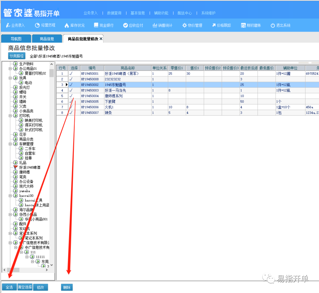This screenshot has height=293, width=319.
Task: Collapse the 办公用品01 tree node
Action: 10,69
